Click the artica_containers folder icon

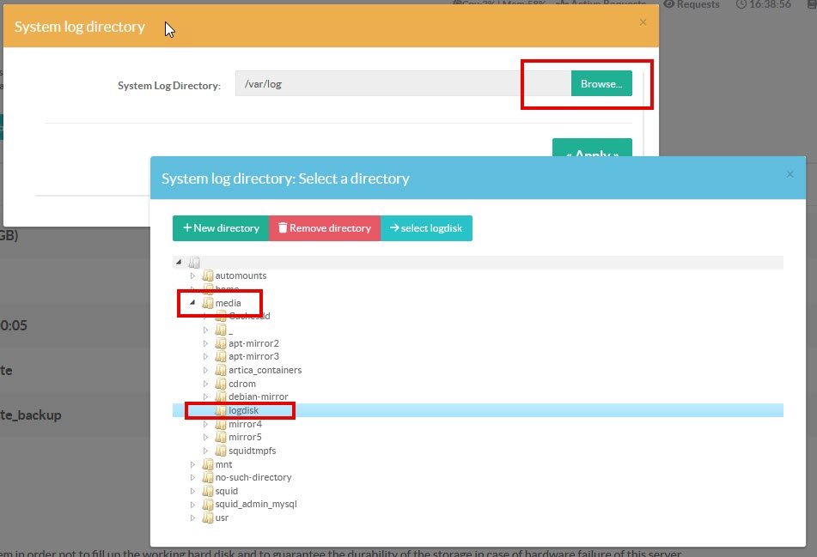(x=221, y=370)
